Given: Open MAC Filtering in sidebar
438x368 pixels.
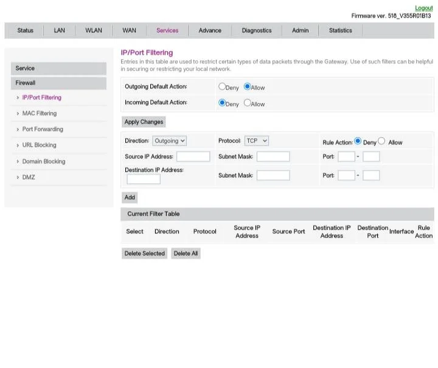Looking at the screenshot, I should (x=40, y=113).
